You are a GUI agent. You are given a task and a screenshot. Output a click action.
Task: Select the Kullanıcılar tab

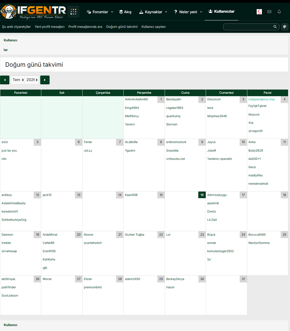(x=221, y=11)
